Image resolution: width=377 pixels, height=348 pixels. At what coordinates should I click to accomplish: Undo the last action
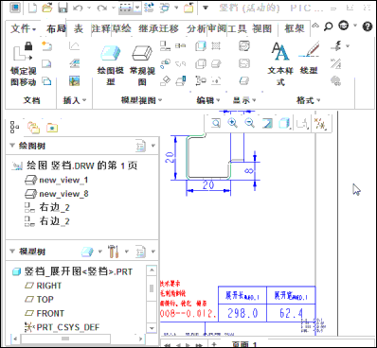(78, 8)
